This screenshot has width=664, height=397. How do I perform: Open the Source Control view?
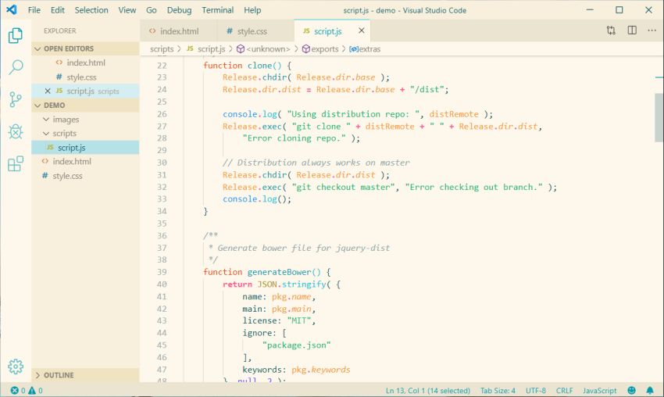(x=16, y=99)
